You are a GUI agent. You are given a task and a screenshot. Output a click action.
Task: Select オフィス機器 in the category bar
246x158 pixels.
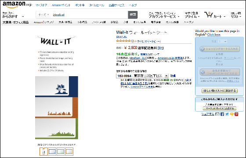172,22
